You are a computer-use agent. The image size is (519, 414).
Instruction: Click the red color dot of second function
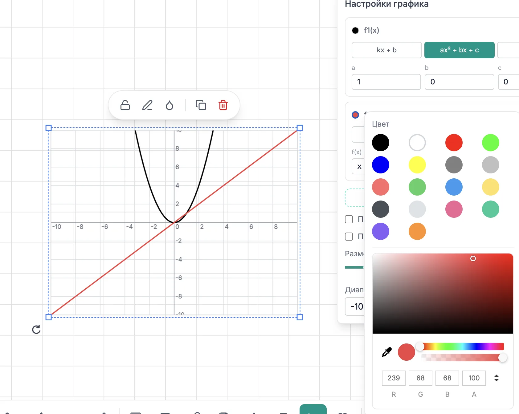355,115
